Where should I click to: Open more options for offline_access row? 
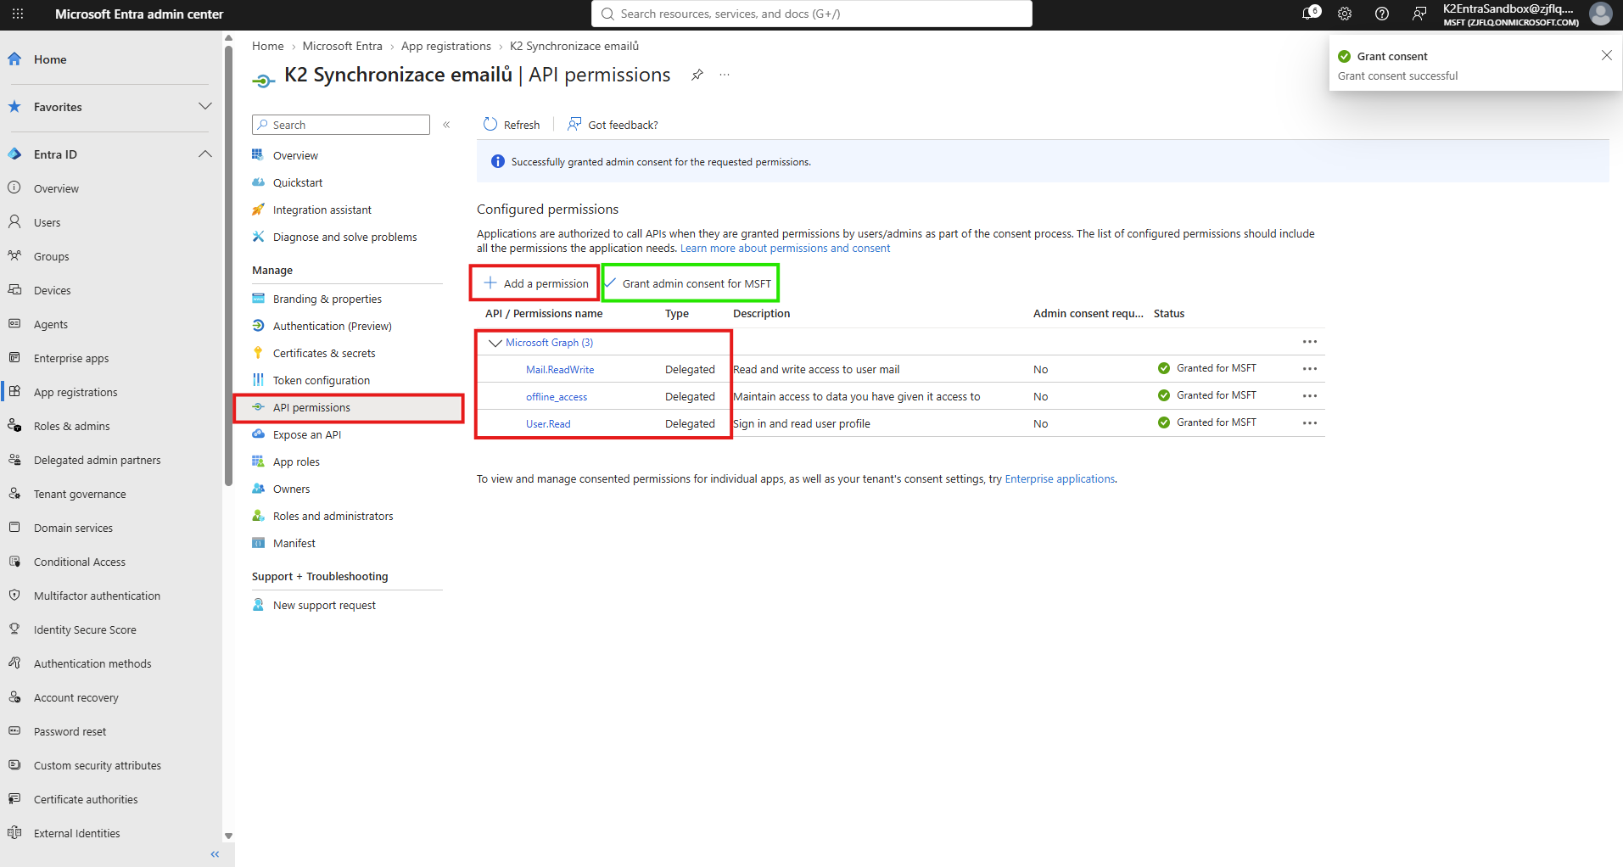click(1310, 396)
